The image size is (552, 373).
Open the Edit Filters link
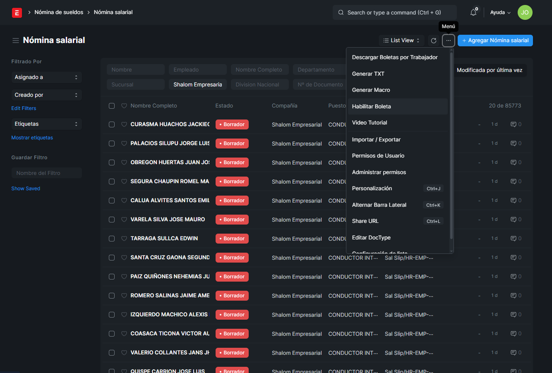point(24,108)
